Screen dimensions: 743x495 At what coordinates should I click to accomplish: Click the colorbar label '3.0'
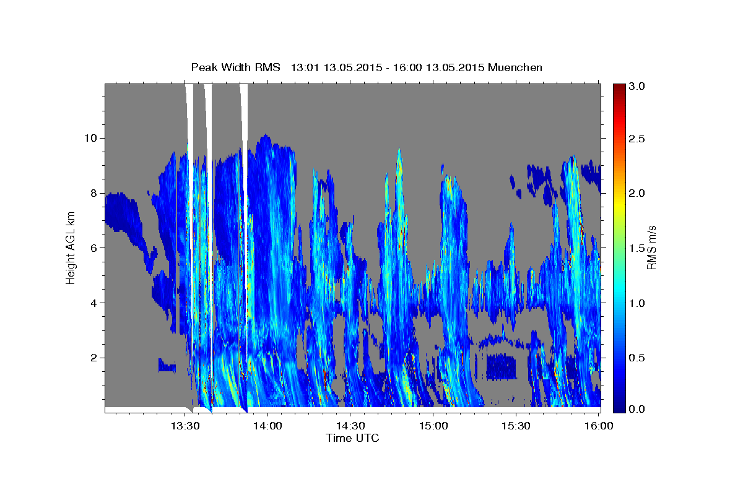[637, 86]
